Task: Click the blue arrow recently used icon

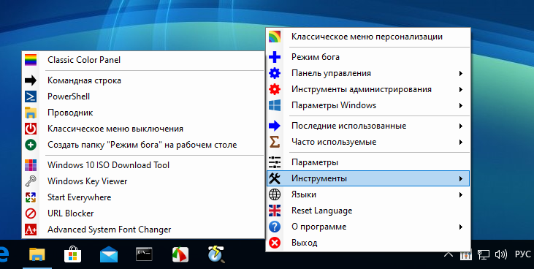Action: click(x=275, y=126)
